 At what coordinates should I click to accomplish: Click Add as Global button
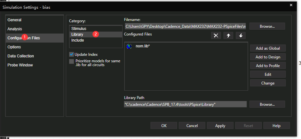pyautogui.click(x=268, y=48)
